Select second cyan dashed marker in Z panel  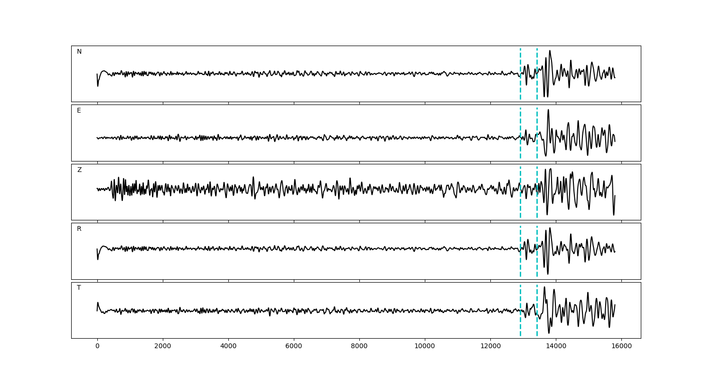point(537,180)
